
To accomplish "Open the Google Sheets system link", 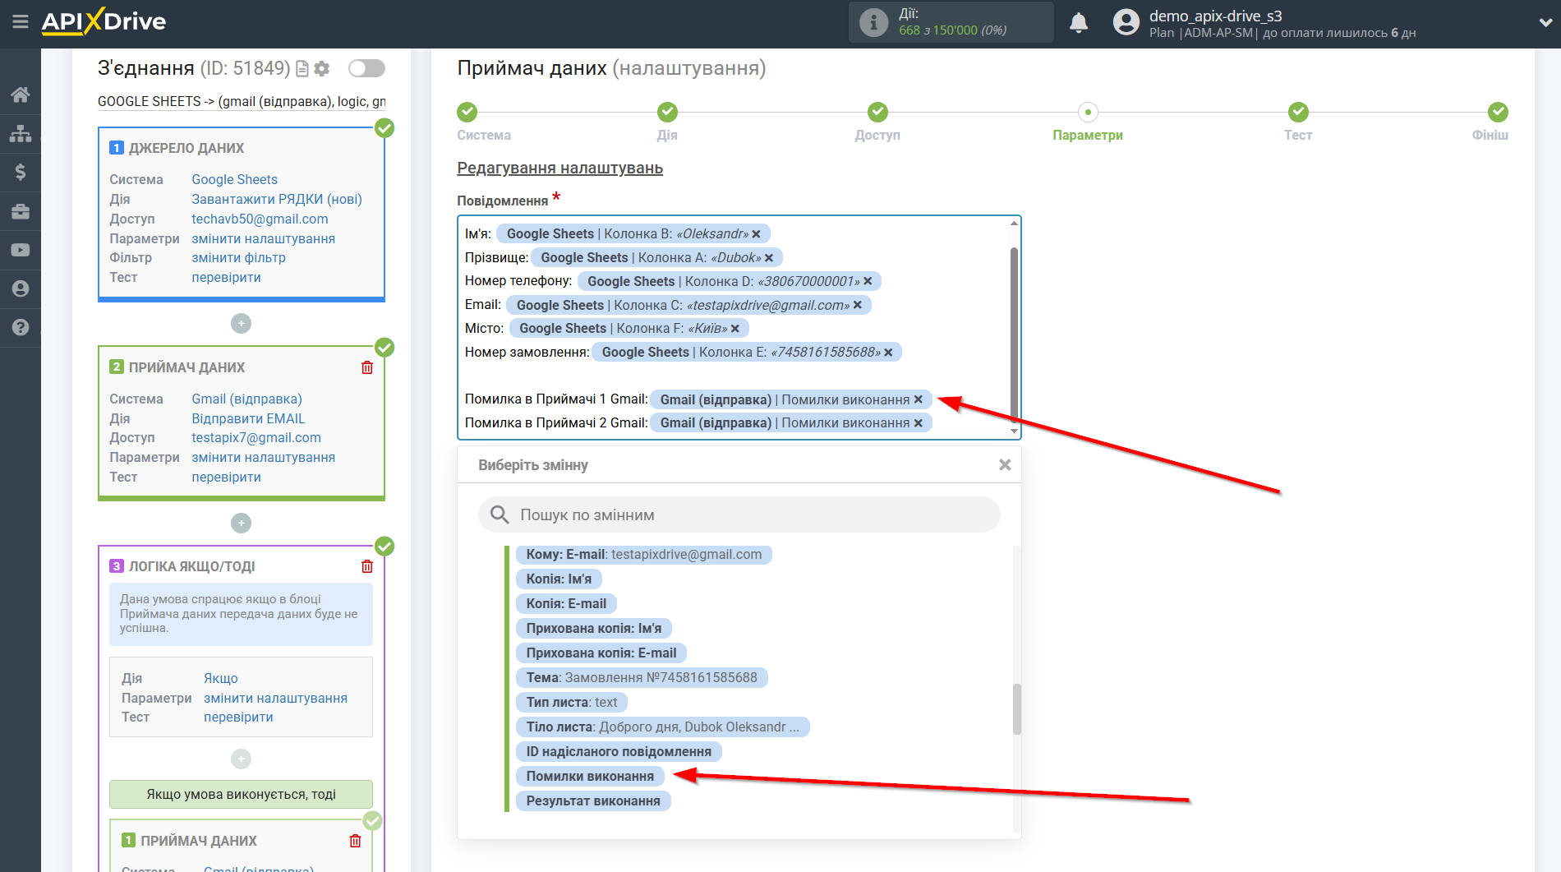I will [x=234, y=179].
